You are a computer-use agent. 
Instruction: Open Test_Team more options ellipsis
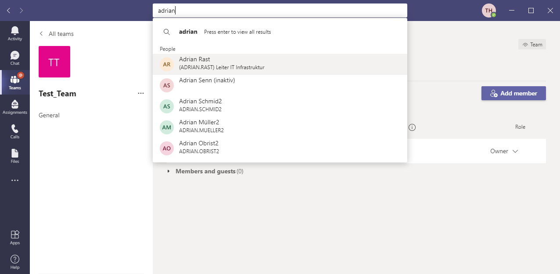tap(141, 93)
